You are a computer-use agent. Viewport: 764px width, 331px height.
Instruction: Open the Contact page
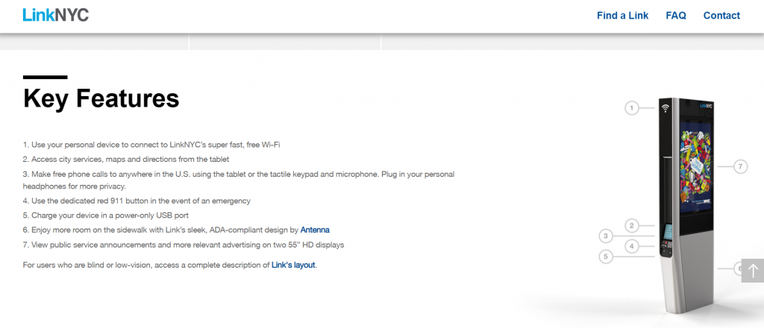(x=721, y=16)
